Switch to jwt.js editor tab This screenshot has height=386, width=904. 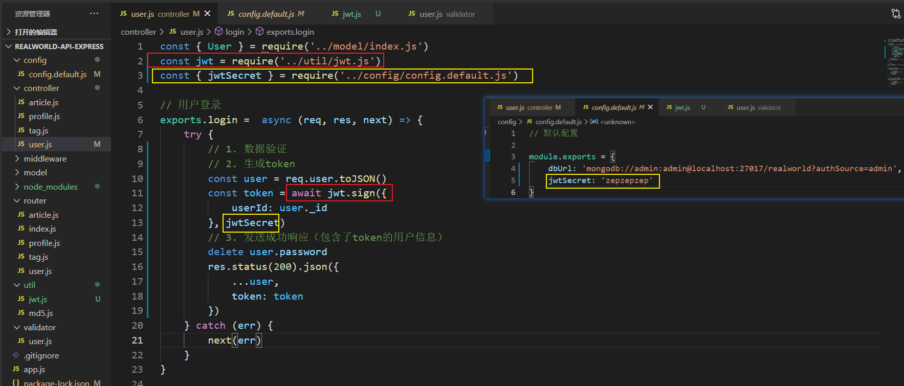361,14
